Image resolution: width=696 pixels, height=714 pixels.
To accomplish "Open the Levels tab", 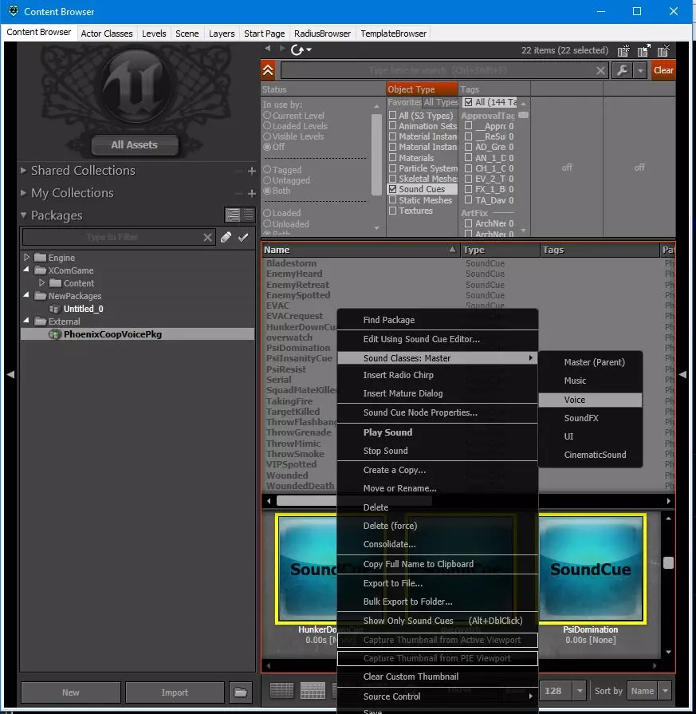I will coord(154,34).
